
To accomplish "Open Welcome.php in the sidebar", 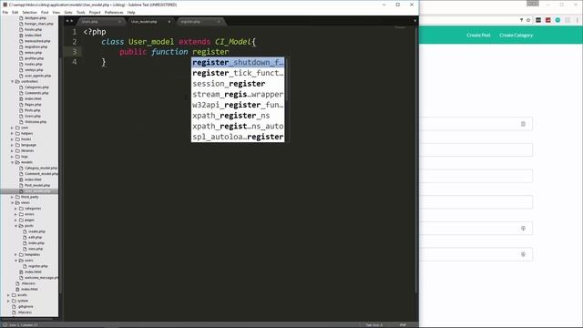I will point(36,121).
